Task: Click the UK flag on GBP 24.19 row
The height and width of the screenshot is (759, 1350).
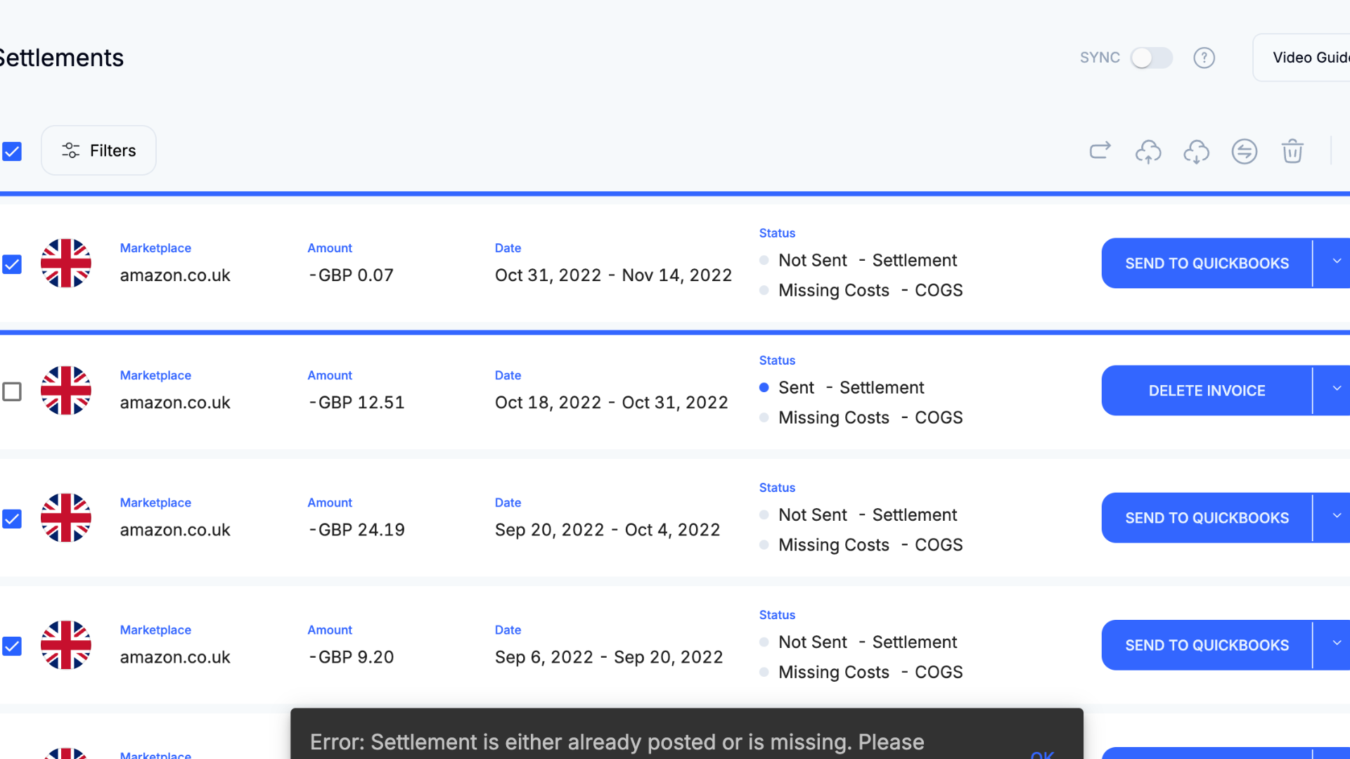Action: click(x=66, y=518)
